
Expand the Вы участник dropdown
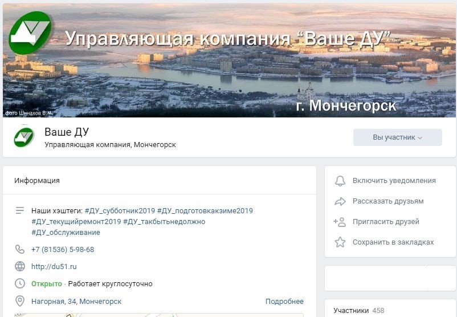[398, 137]
